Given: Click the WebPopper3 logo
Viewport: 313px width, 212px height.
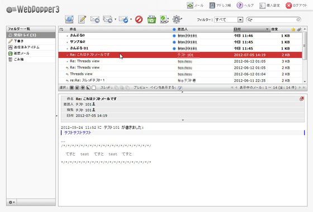Looking at the screenshot, I should click(33, 9).
